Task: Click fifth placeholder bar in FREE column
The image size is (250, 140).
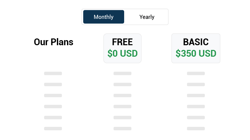Action: [x=122, y=117]
